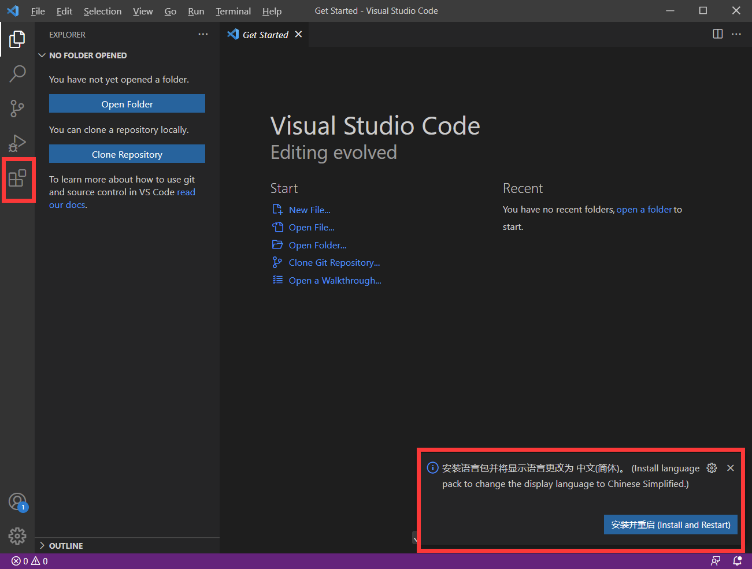Click the Open a Walkthrough... link
The height and width of the screenshot is (569, 752).
click(x=335, y=280)
